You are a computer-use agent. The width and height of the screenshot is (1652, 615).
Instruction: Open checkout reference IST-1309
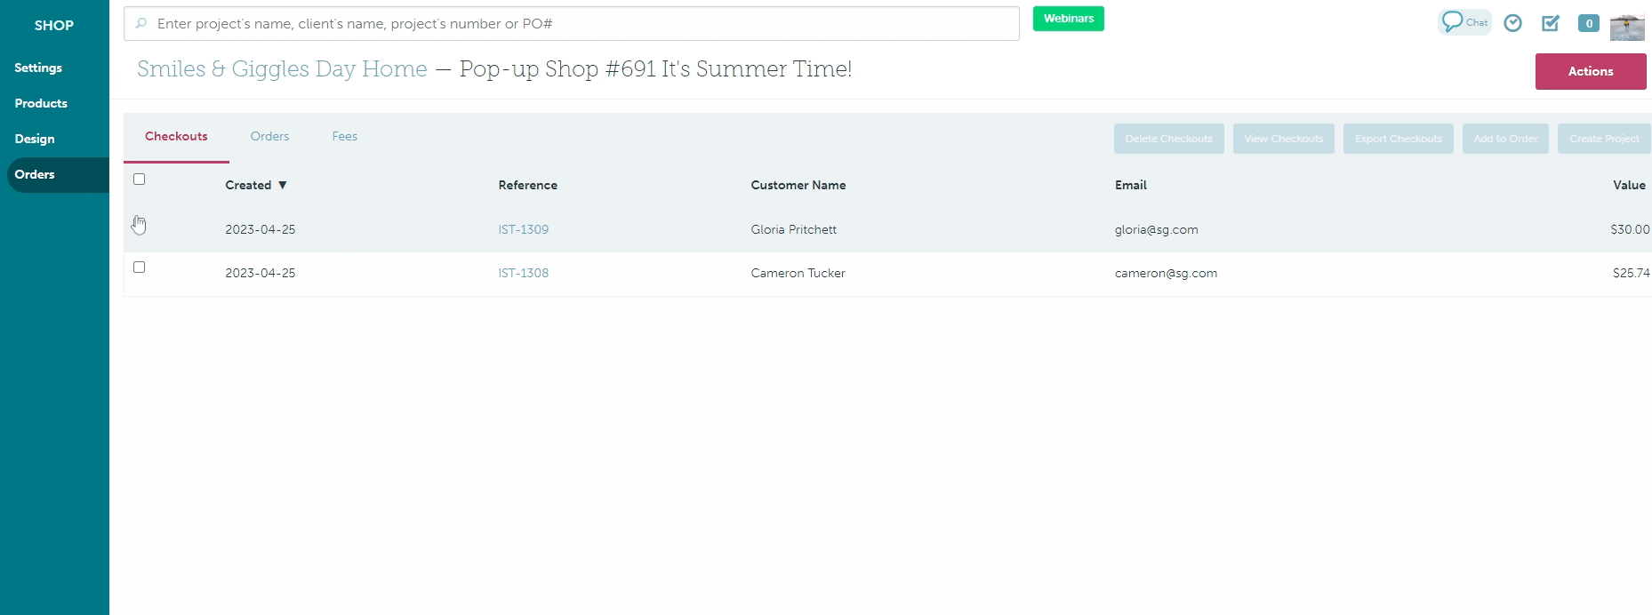[523, 229]
